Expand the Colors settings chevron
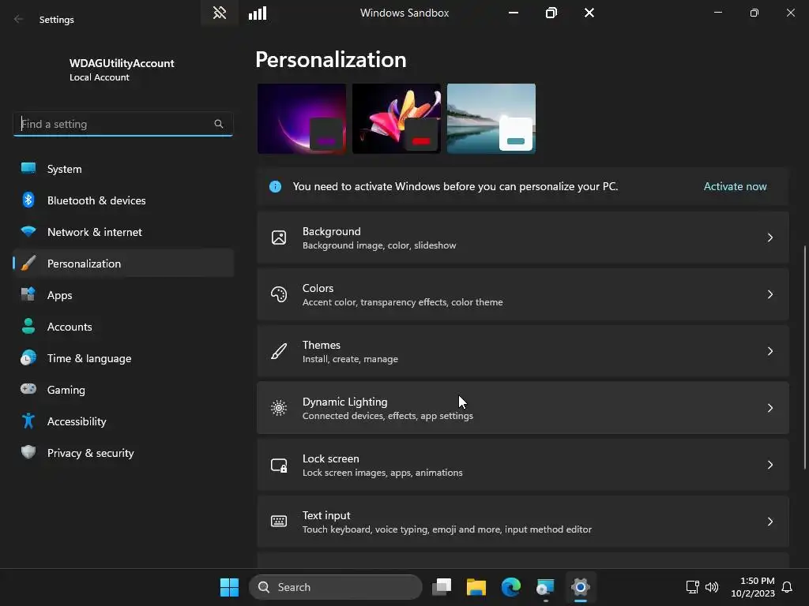809x606 pixels. point(769,294)
